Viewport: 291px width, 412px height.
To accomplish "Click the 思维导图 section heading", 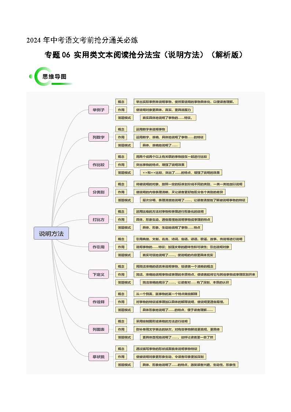I will coord(55,77).
